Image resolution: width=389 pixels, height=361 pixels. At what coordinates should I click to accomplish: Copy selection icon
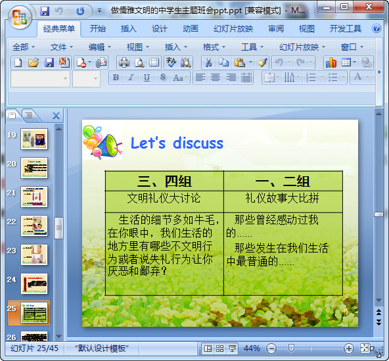224,62
